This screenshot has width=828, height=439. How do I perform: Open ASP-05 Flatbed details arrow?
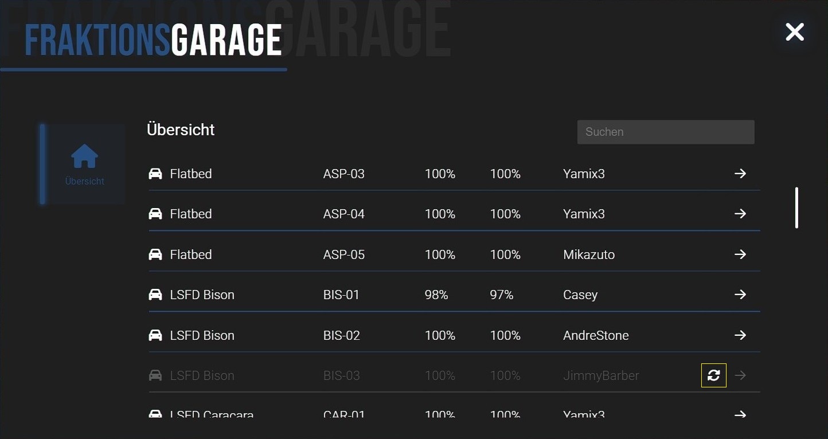pyautogui.click(x=740, y=254)
